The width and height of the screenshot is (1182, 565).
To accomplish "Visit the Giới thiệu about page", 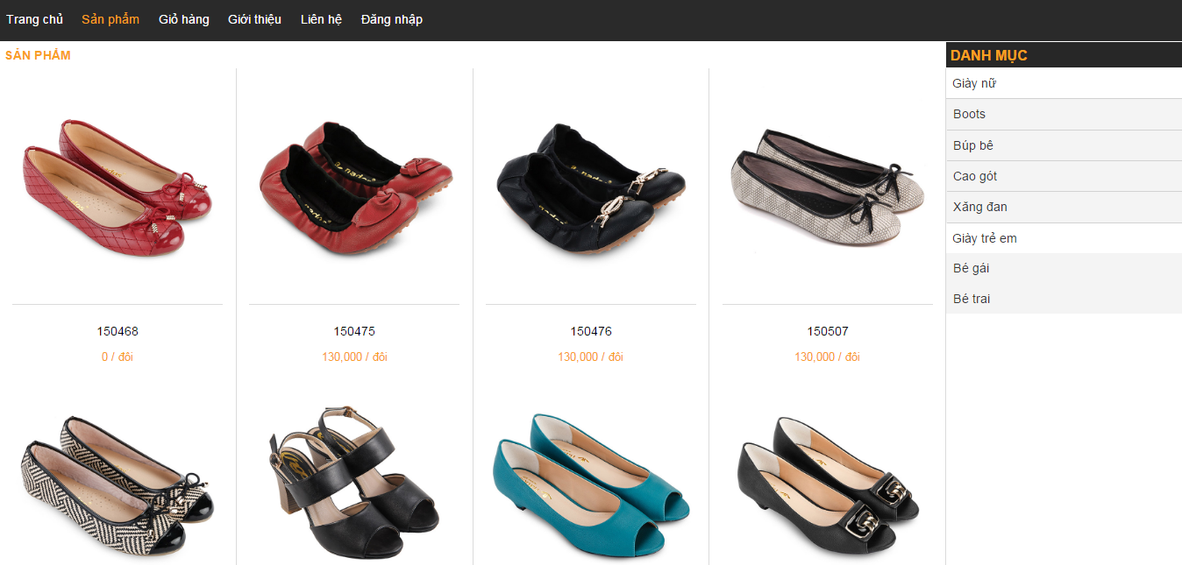I will (254, 19).
